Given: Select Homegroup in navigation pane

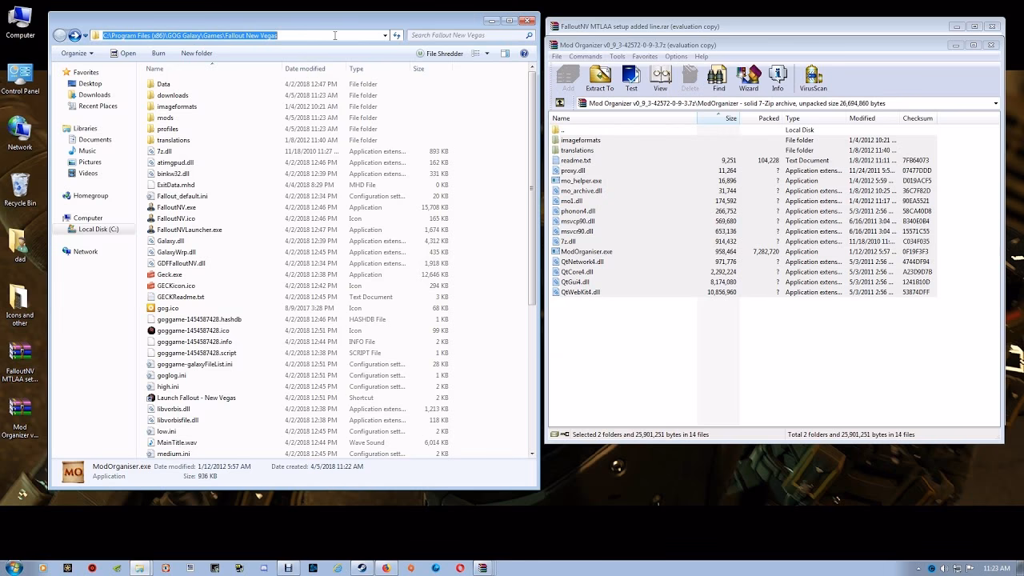Looking at the screenshot, I should pos(85,195).
